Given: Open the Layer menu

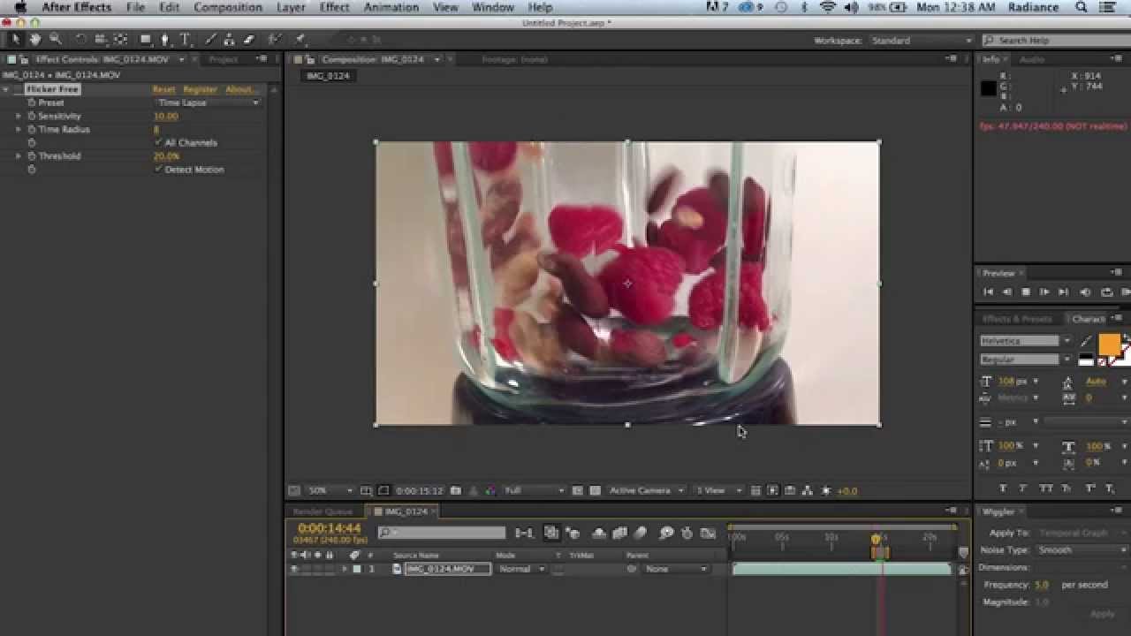Looking at the screenshot, I should coord(292,7).
